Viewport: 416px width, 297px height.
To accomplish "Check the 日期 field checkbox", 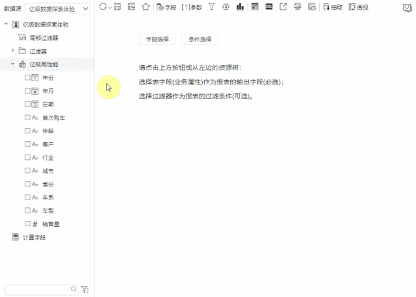I will 27,104.
